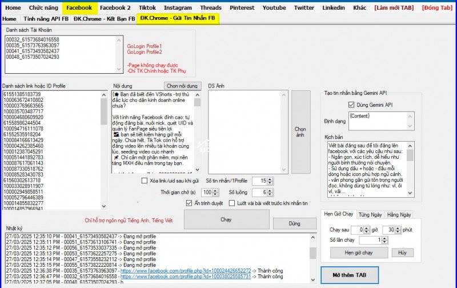Screen dimensions: 457x288
Task: Toggle the Ẩn trình duyệt checkbox
Action: (189, 203)
